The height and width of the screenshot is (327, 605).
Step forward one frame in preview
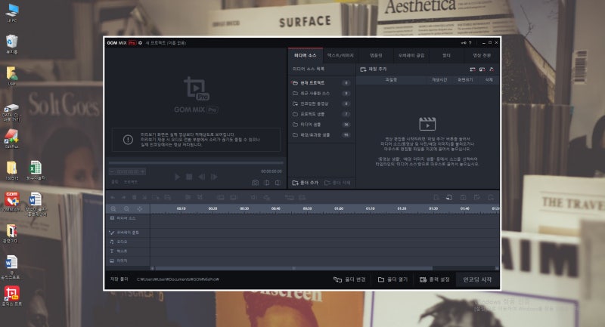click(214, 177)
